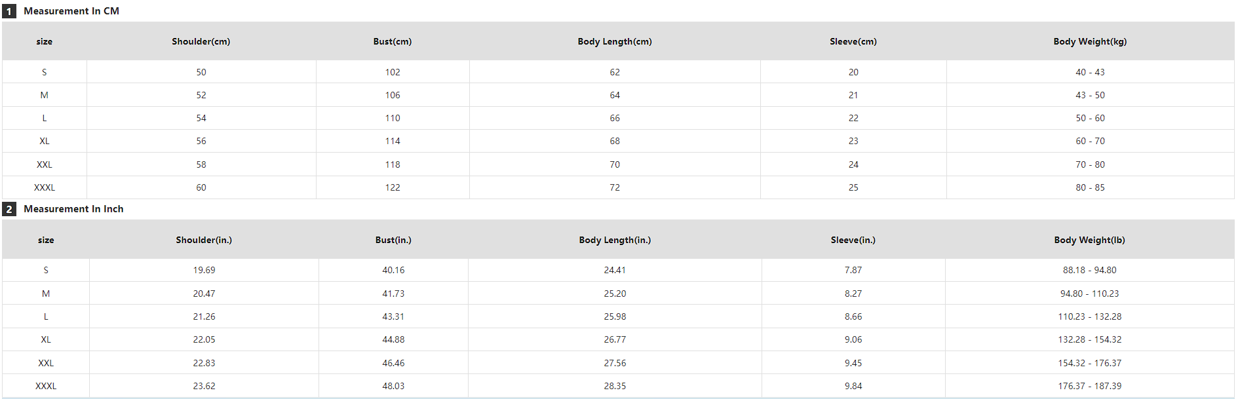Click the 9.84 sleeve value cell
The width and height of the screenshot is (1238, 399).
pos(853,386)
